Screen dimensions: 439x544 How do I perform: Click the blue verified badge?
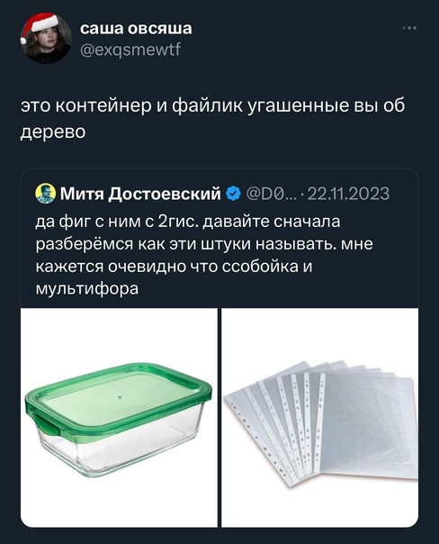[234, 193]
